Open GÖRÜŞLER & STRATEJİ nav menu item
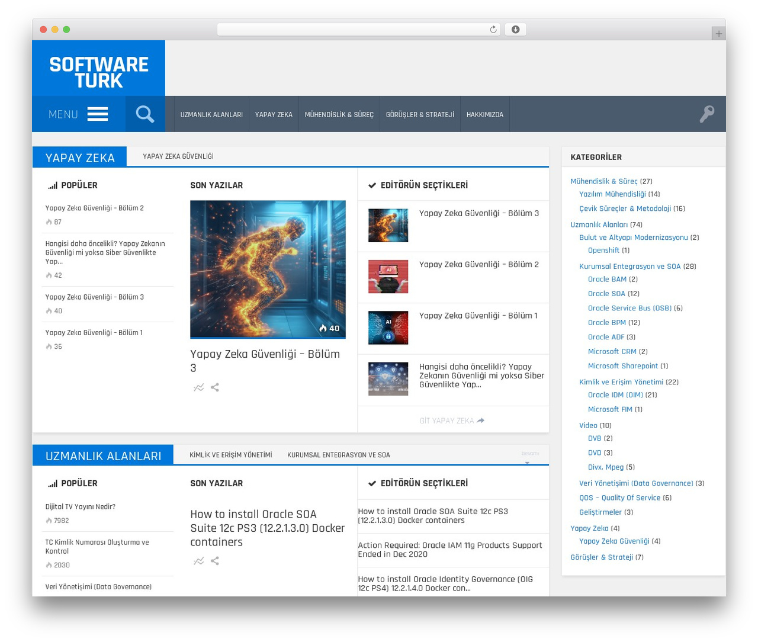The image size is (758, 642). 420,114
